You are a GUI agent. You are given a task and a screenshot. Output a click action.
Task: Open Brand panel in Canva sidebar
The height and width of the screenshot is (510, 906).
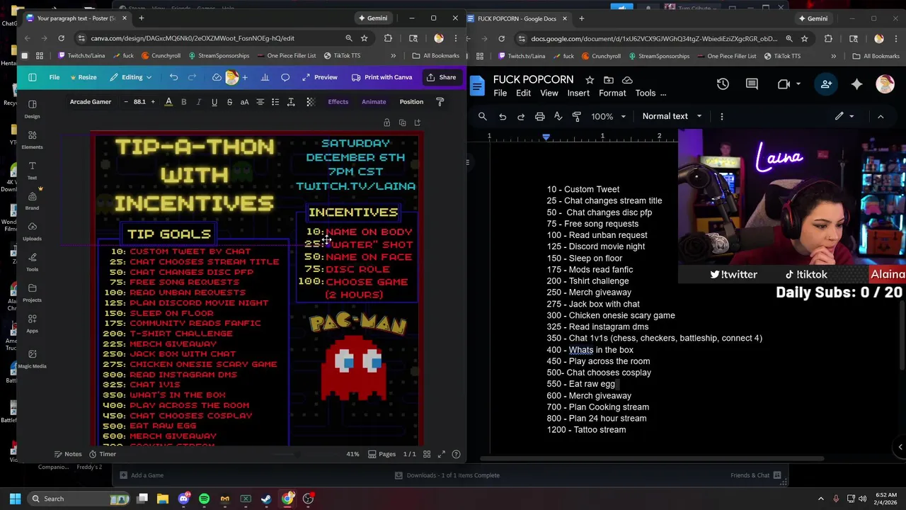(32, 200)
